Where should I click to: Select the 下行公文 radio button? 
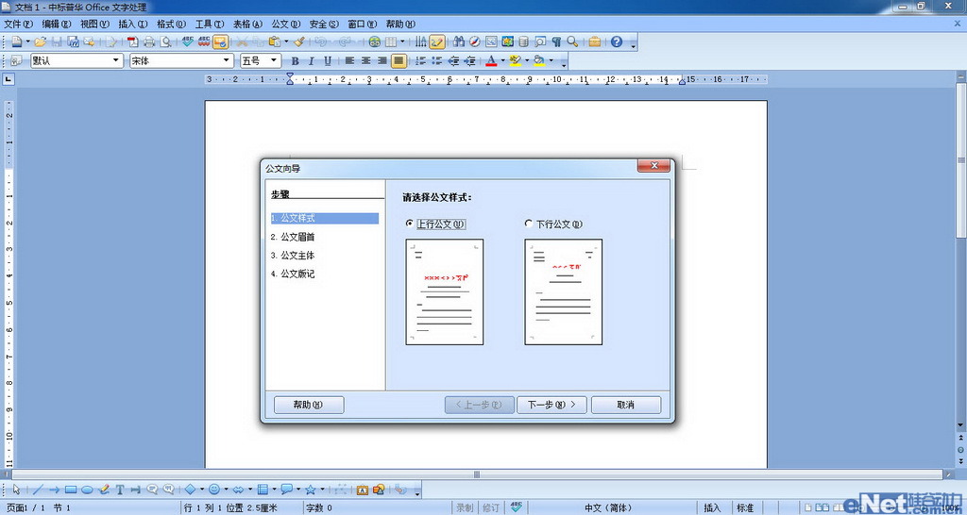coord(529,224)
